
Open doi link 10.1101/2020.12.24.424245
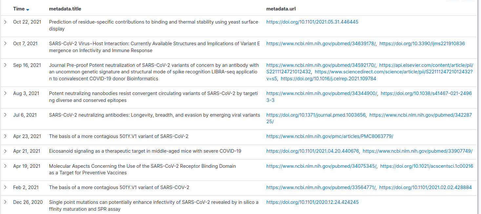click(312, 202)
